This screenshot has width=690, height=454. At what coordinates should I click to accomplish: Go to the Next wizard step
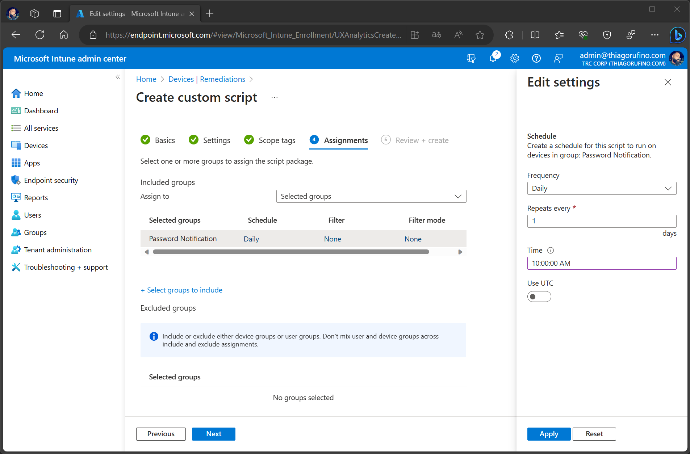214,434
